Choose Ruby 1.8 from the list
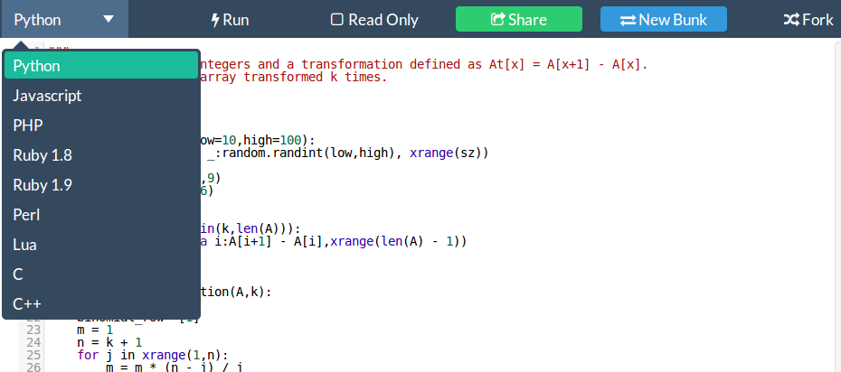841x372 pixels. (101, 155)
